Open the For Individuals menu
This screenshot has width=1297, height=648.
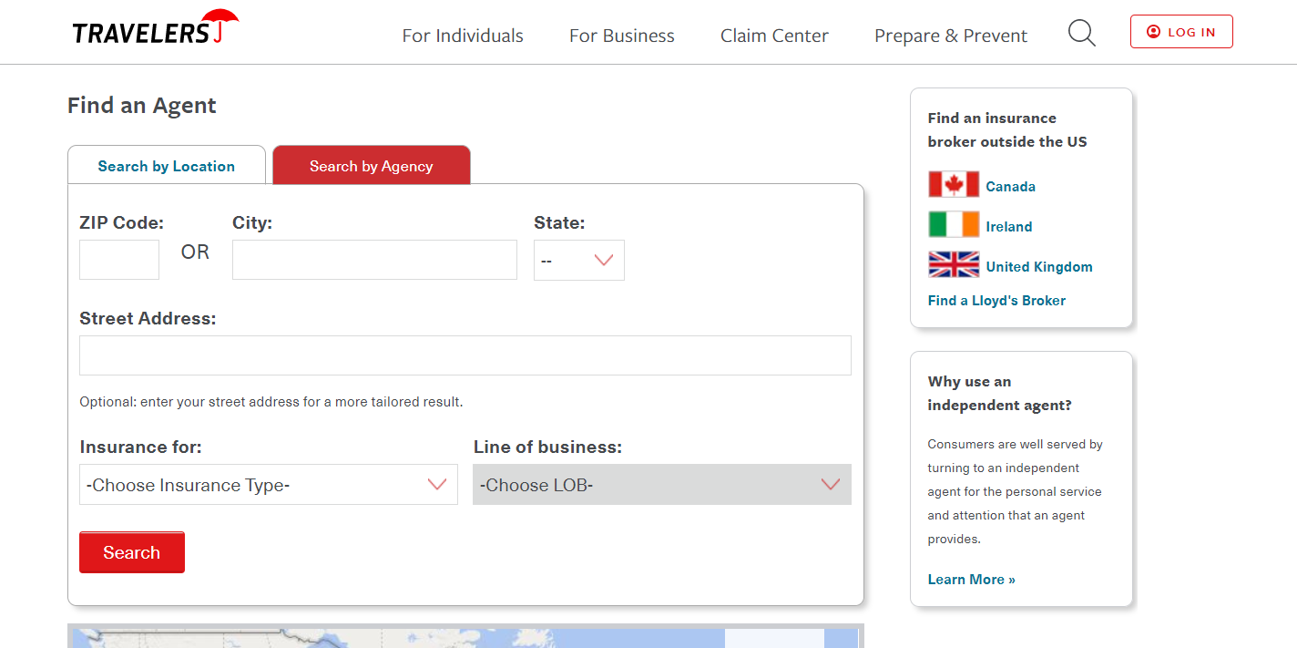pos(463,36)
